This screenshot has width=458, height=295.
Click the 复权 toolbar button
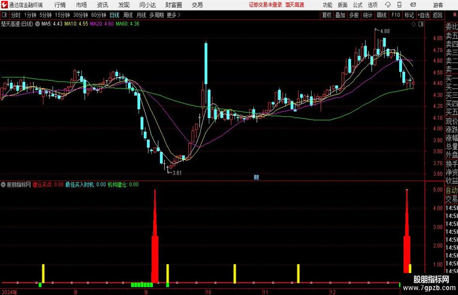point(327,15)
